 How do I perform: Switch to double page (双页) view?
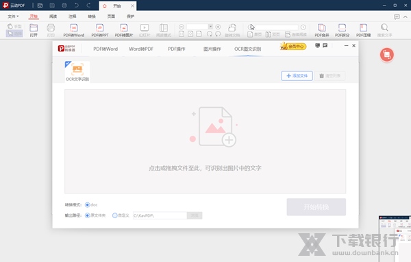[x=273, y=34]
